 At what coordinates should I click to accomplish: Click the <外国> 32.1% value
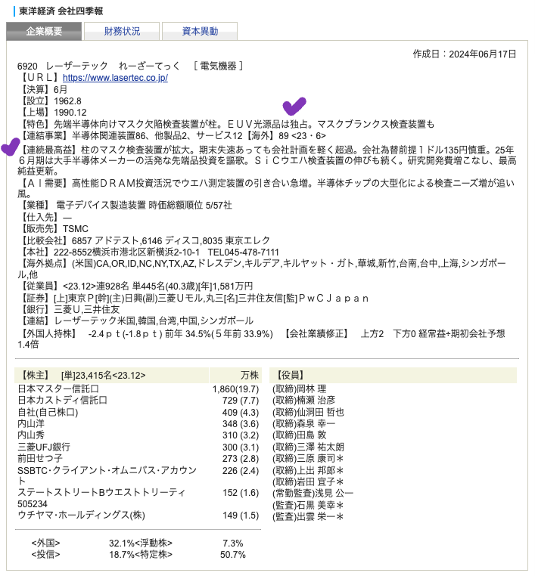121,543
